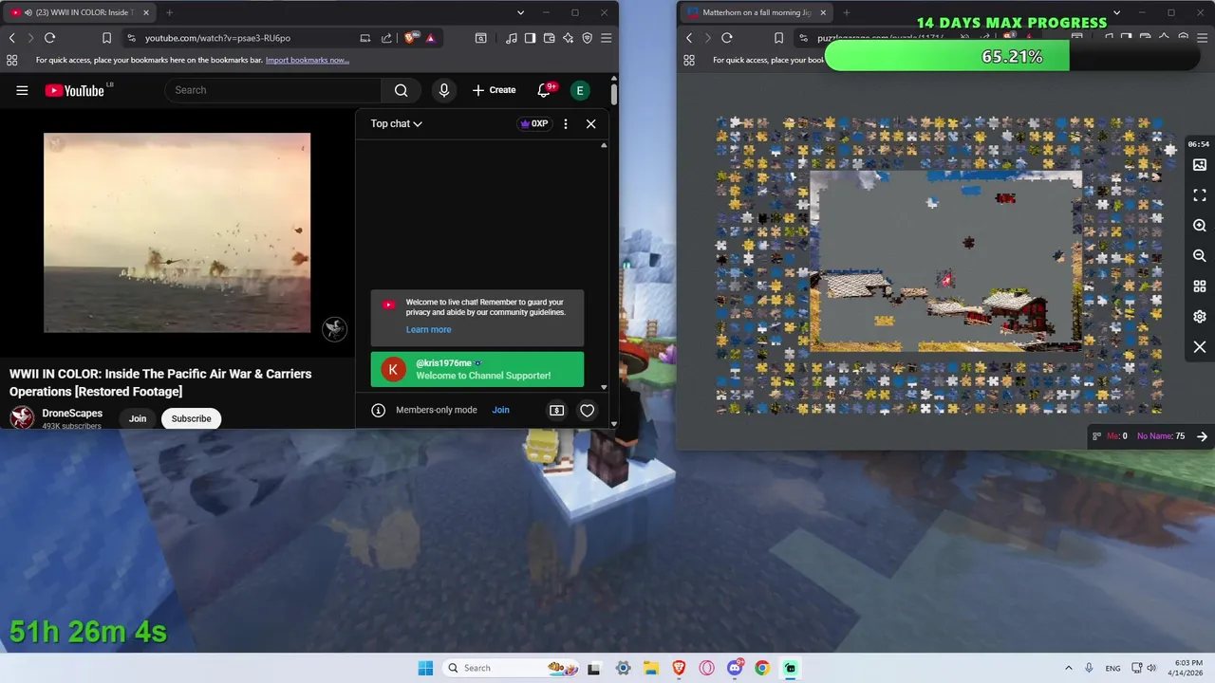Viewport: 1215px width, 683px height.
Task: Open Brave main menu in YouTube window
Action: click(x=607, y=38)
